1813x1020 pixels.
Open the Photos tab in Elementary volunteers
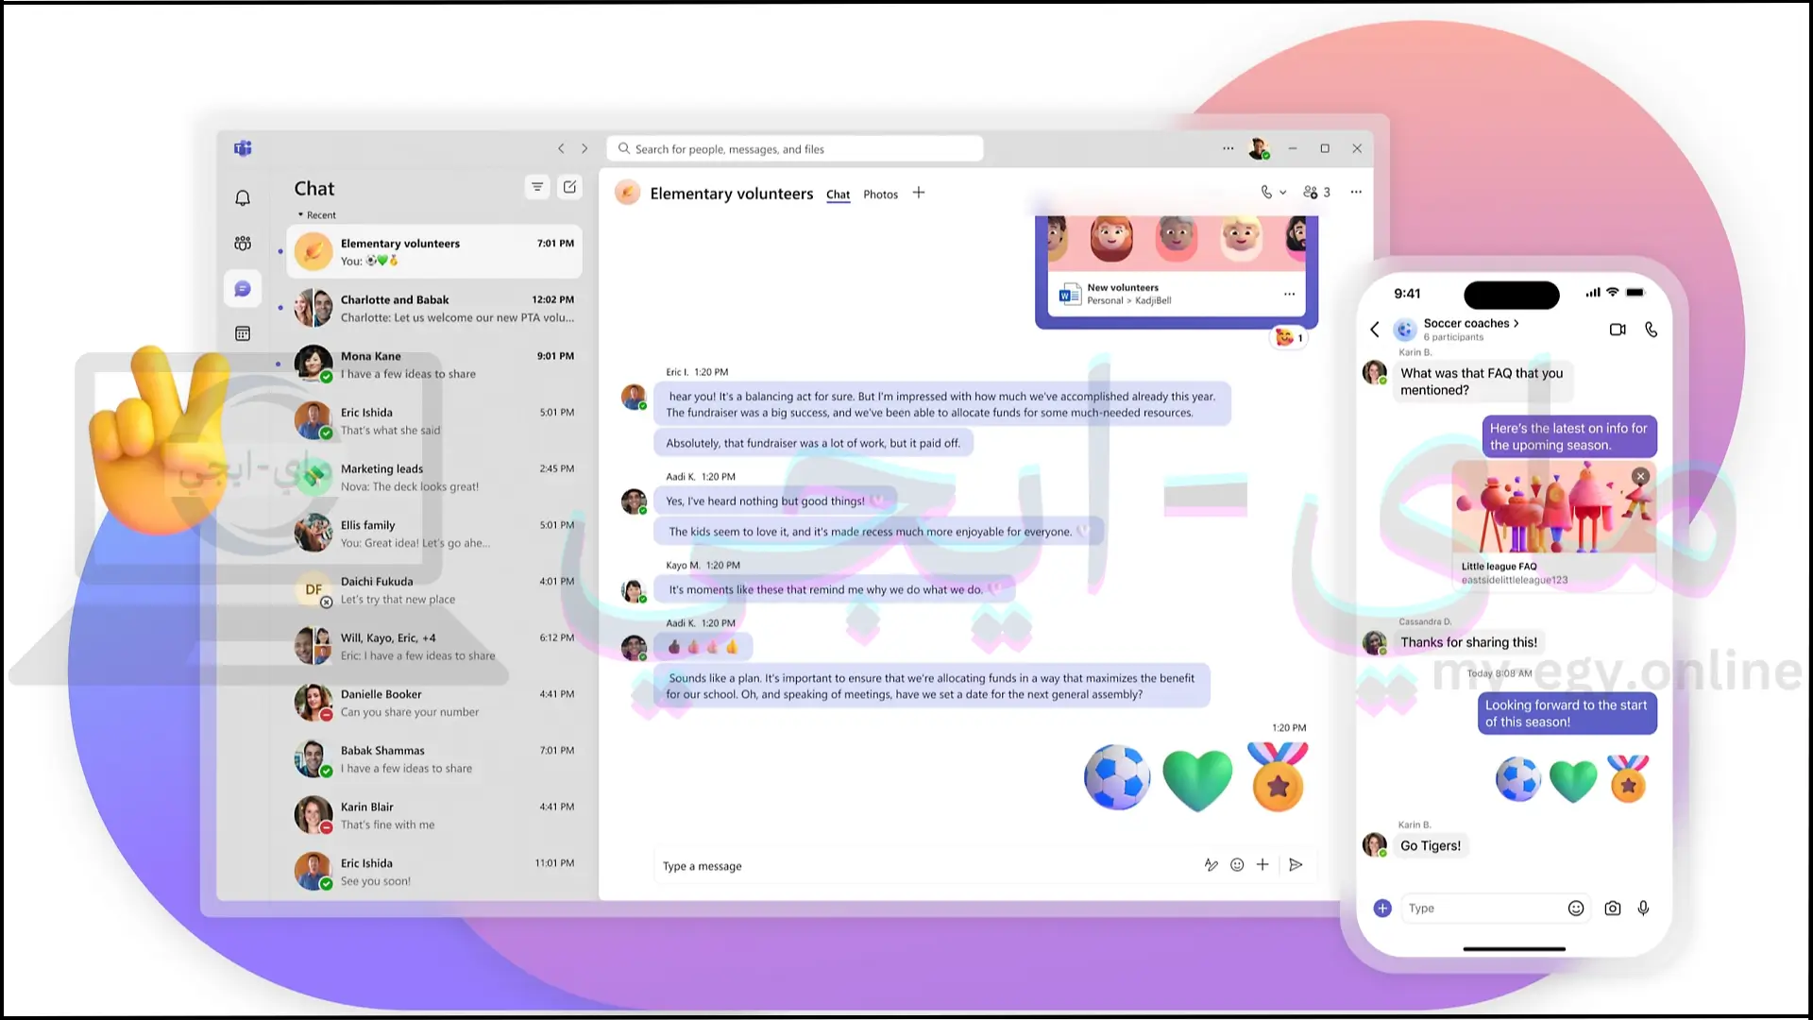point(879,193)
